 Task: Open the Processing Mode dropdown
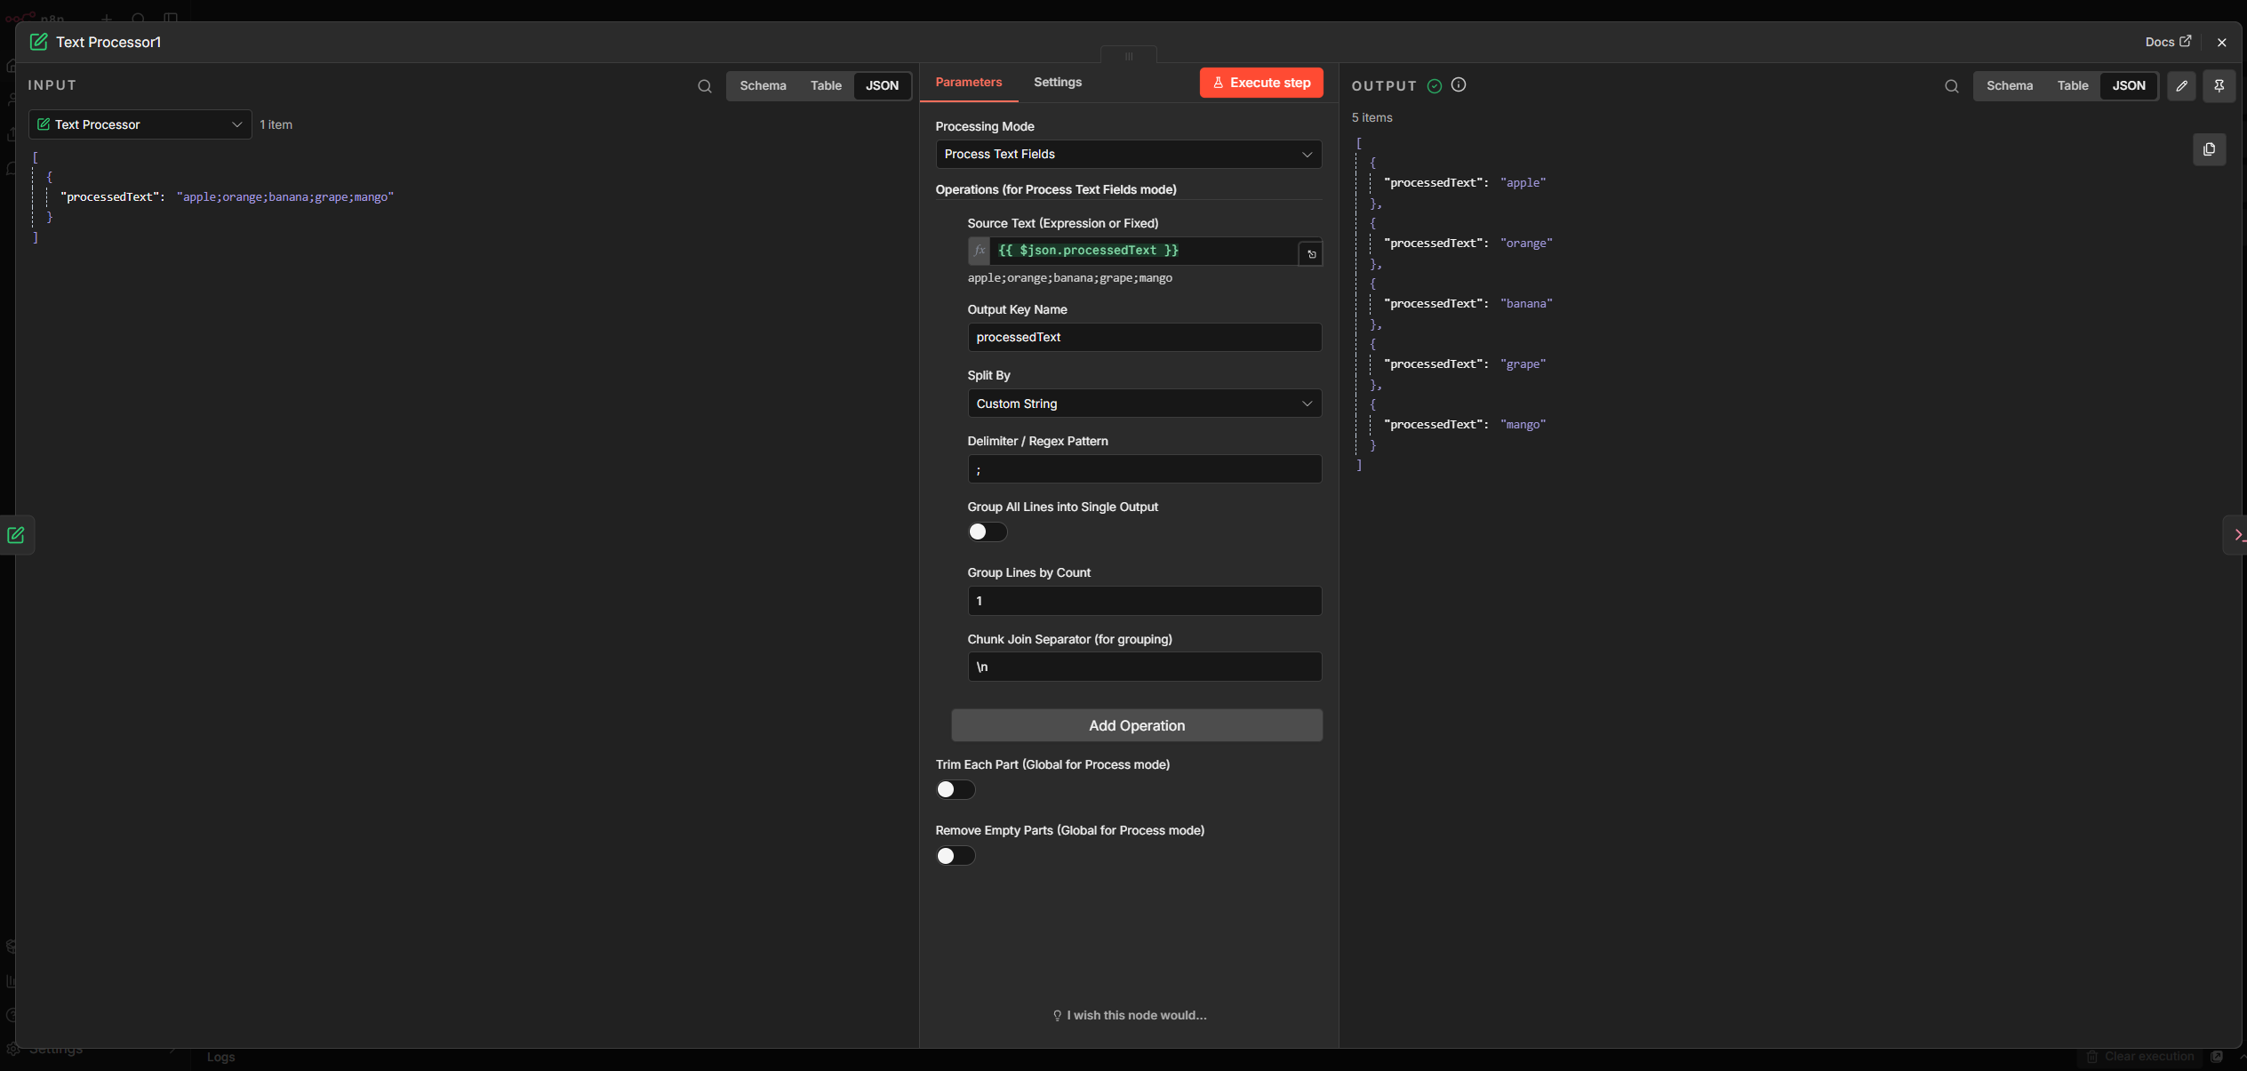[1127, 154]
